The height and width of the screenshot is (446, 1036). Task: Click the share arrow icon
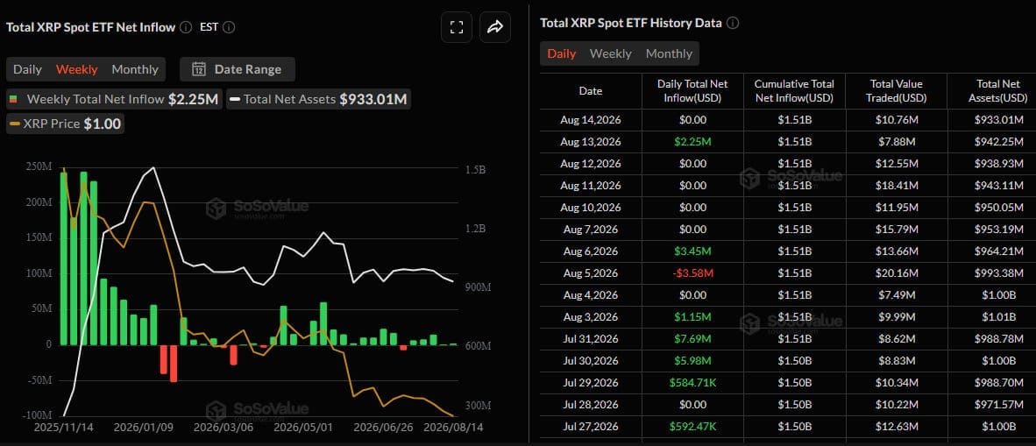click(x=495, y=27)
